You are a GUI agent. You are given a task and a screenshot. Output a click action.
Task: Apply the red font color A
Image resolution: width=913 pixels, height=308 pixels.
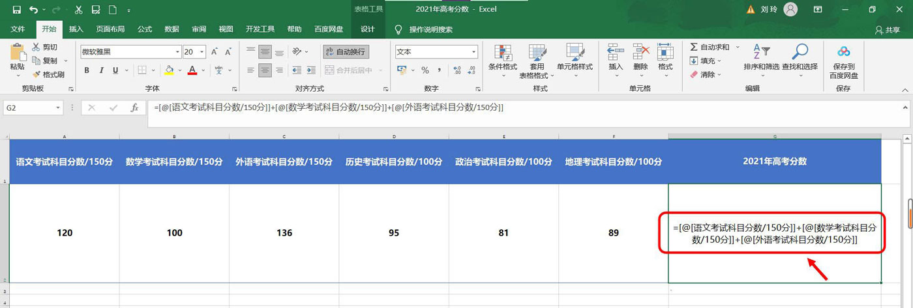[192, 70]
